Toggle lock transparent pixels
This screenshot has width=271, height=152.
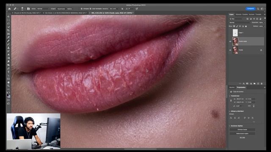click(234, 26)
